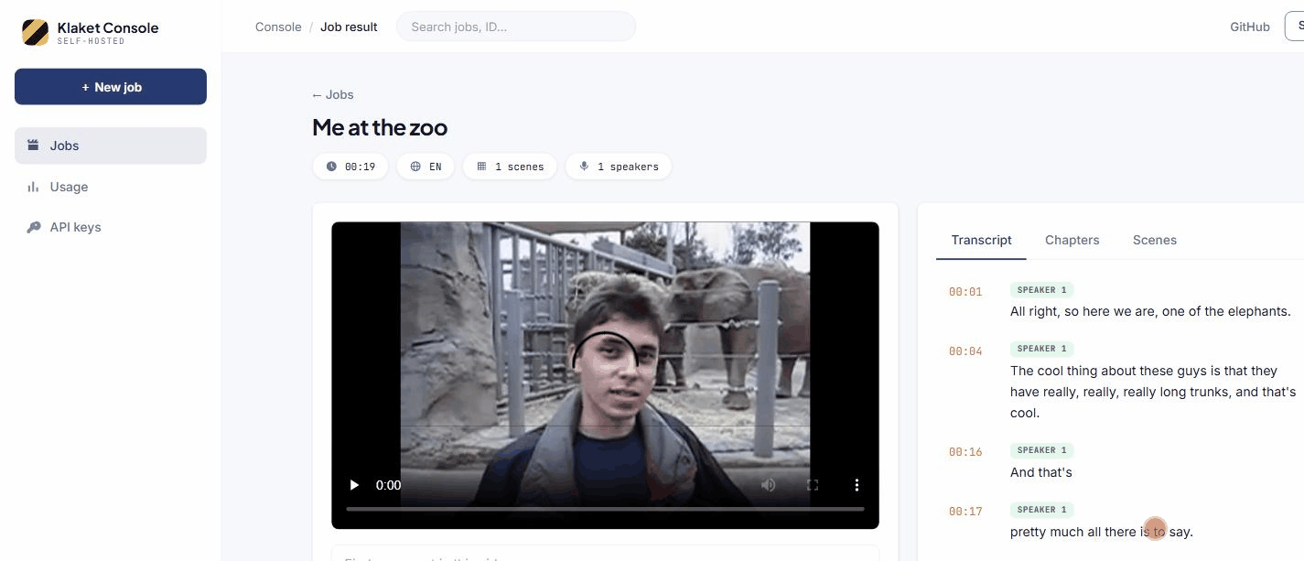Click the EN language chip

pos(426,167)
